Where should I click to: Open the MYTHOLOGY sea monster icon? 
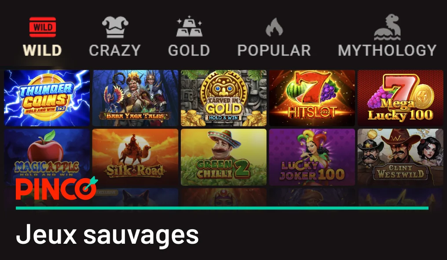(x=388, y=27)
